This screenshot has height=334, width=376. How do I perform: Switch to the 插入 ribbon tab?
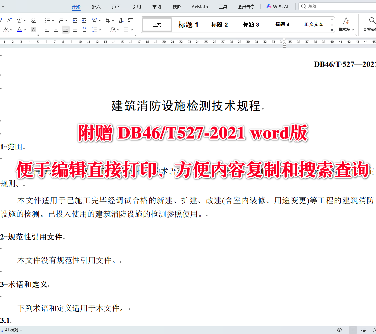pyautogui.click(x=96, y=6)
